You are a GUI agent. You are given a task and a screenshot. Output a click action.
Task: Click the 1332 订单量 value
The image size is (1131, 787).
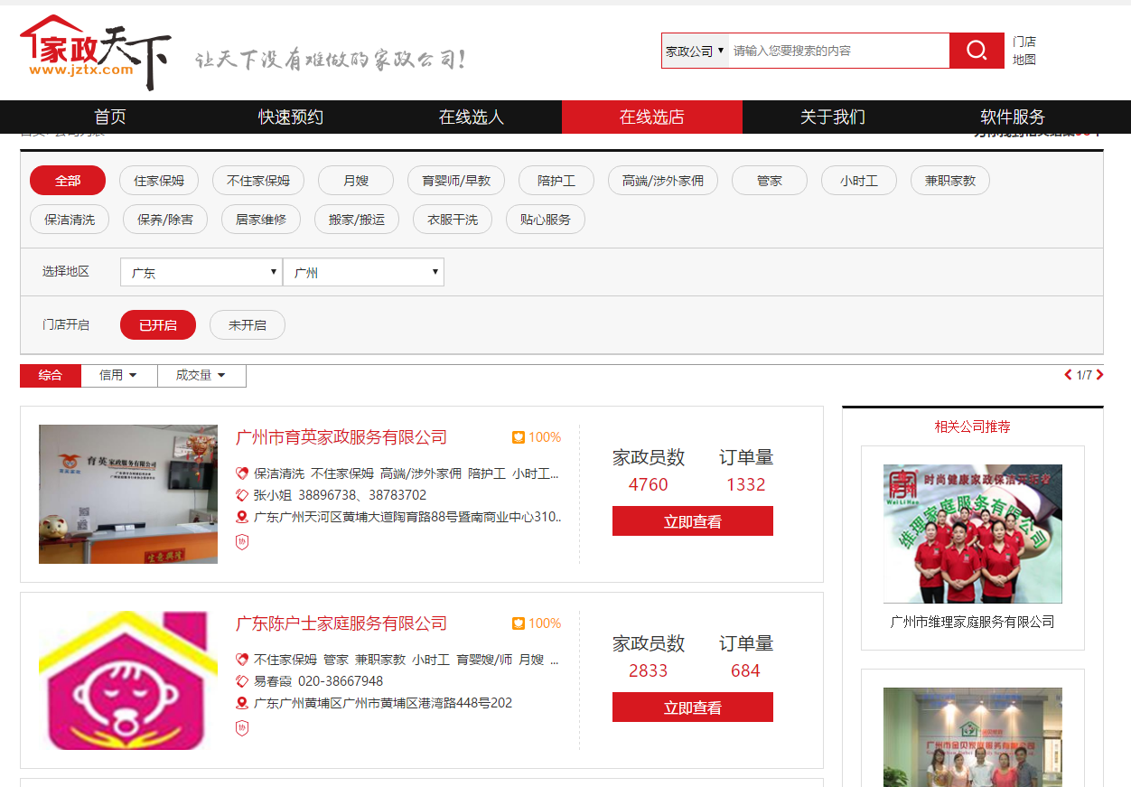point(746,485)
